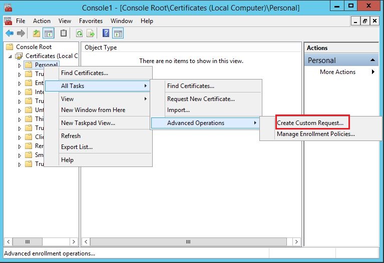Click the Object Type column header
Screen dimensions: 384x263
click(101, 47)
